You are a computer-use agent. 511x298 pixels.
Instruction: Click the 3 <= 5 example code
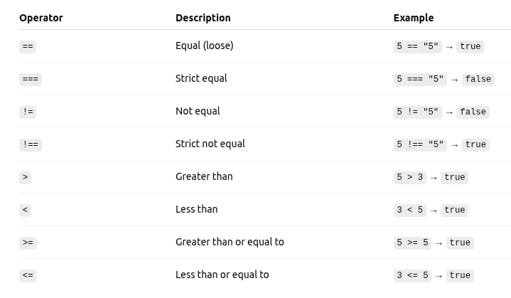tap(412, 276)
